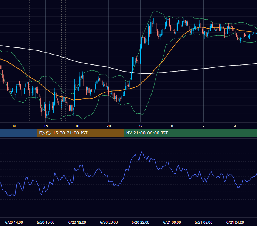This screenshot has width=257, height=226.
Task: Click the NY 21:00-06:00 JST session band
Action: [x=190, y=133]
